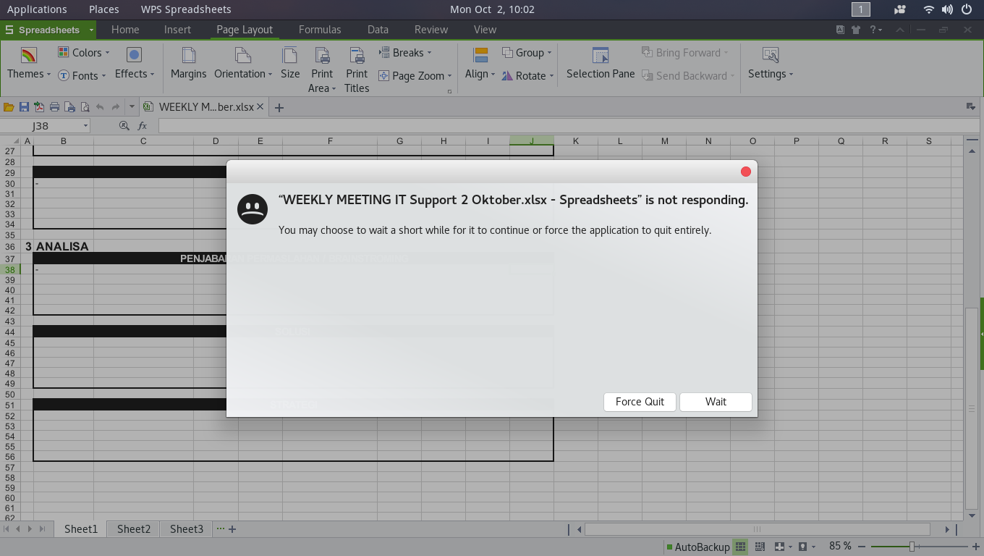Image resolution: width=984 pixels, height=556 pixels.
Task: Click the Redo arrow
Action: coord(115,107)
